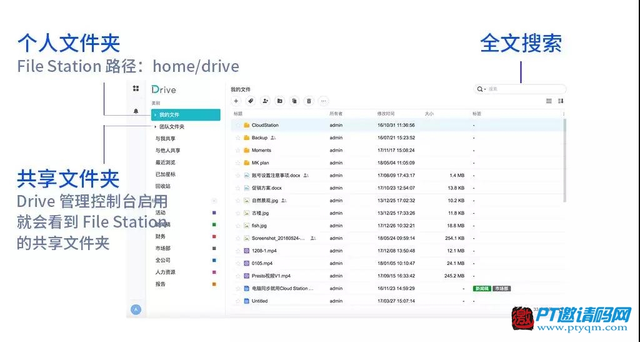
Task: Click shared icon beside Screenshot_20180524 file
Action: pos(313,238)
